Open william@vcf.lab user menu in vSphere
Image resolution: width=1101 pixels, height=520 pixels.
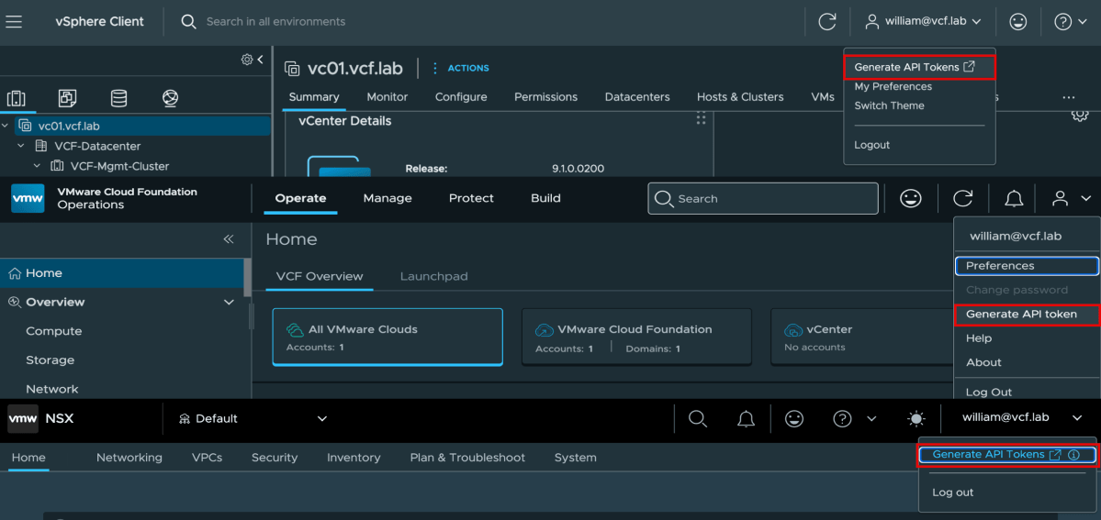[924, 22]
